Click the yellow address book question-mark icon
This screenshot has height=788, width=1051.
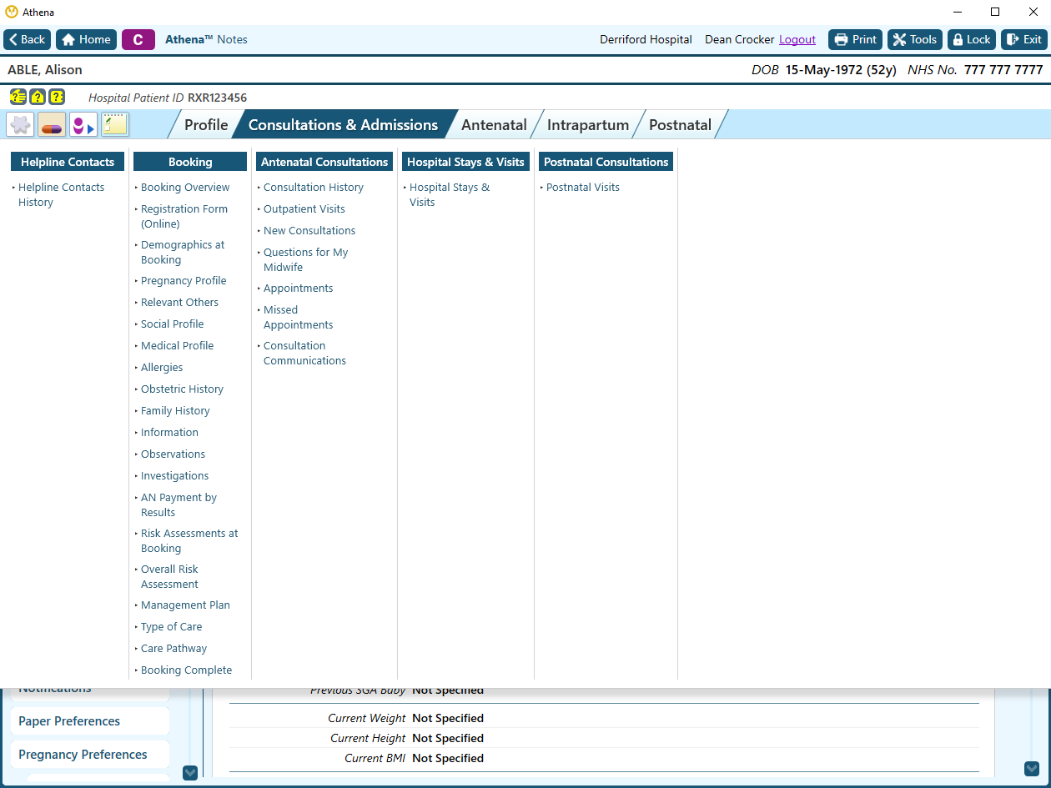tap(56, 97)
